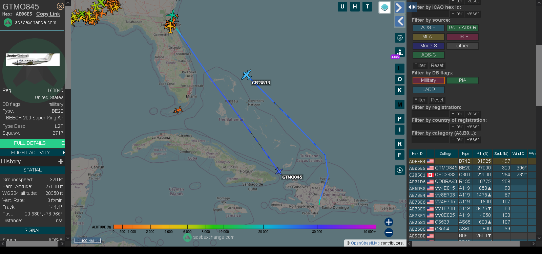Zoom out with the minus button
The width and height of the screenshot is (542, 254).
coord(389,232)
